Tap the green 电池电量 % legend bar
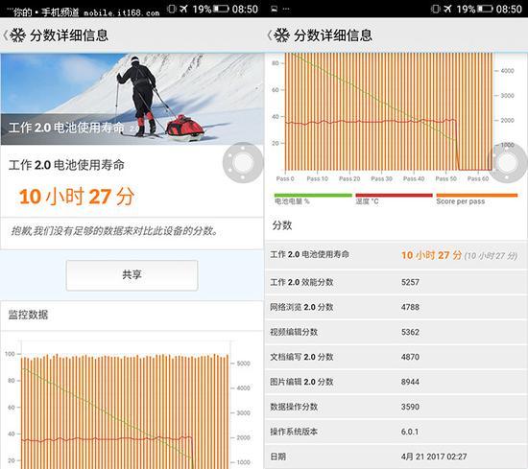This screenshot has width=528, height=469. [x=313, y=195]
